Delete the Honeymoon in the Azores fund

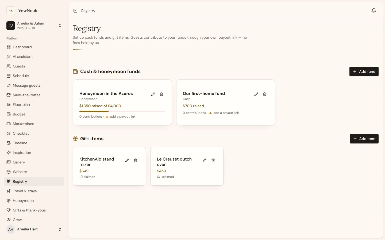click(x=161, y=94)
